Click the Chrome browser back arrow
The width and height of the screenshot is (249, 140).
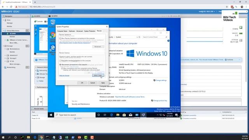coord(3,7)
